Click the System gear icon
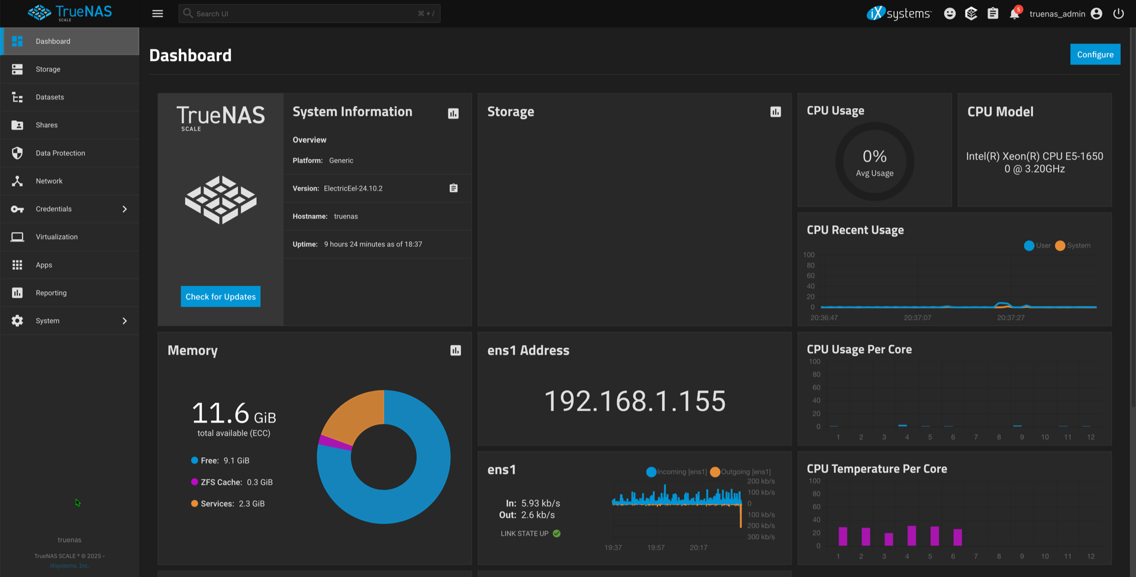Viewport: 1136px width, 577px height. pyautogui.click(x=17, y=321)
